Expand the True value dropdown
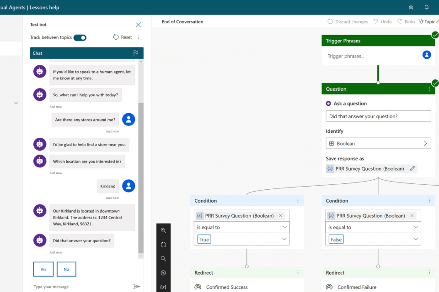Image resolution: width=439 pixels, height=292 pixels. pos(284,240)
